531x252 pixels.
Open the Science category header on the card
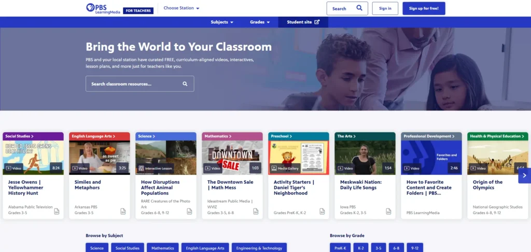(x=166, y=136)
